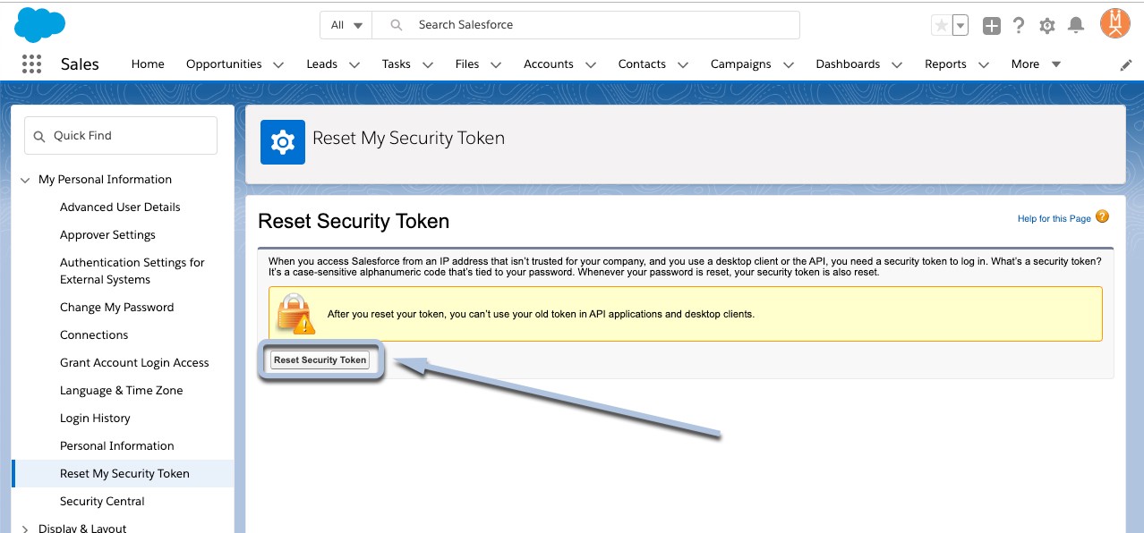Open the user profile avatar

pos(1114,24)
